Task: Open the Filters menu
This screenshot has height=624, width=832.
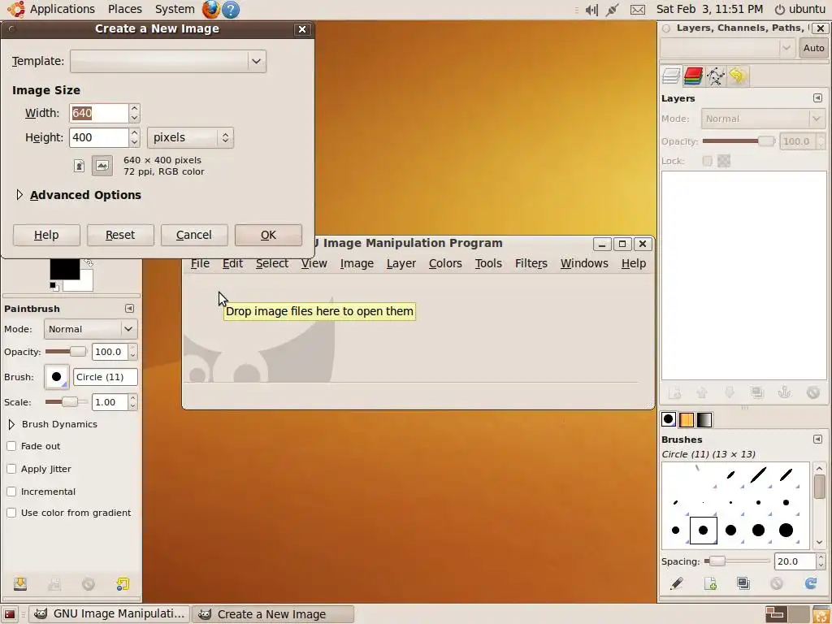Action: pos(531,263)
